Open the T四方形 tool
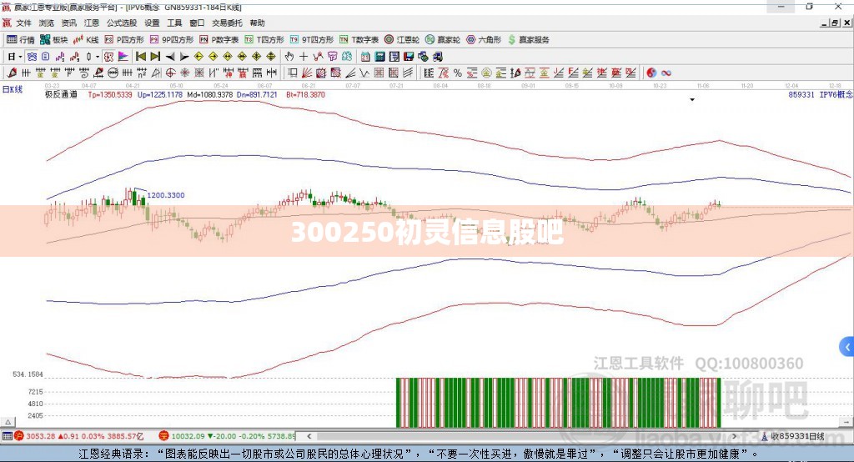Screen dimensions: 854x462 [264, 40]
